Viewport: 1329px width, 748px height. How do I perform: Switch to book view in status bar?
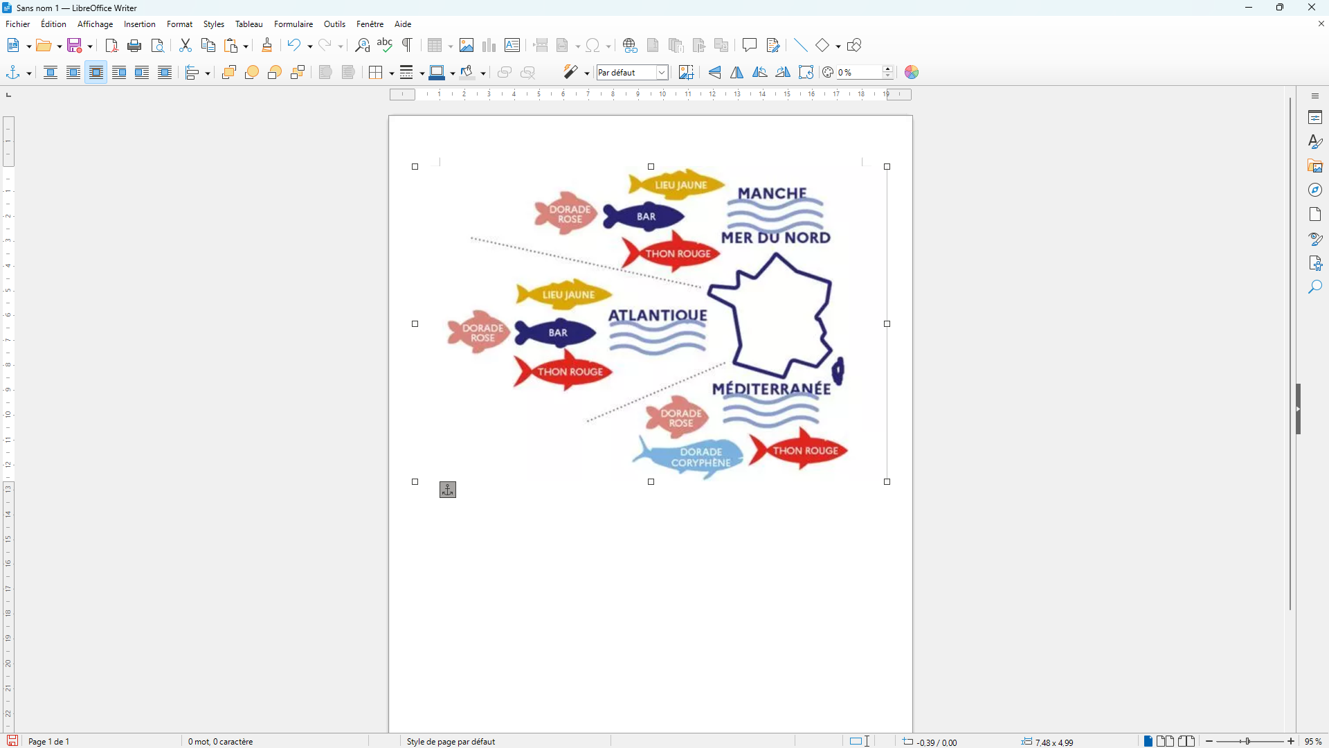click(x=1186, y=741)
